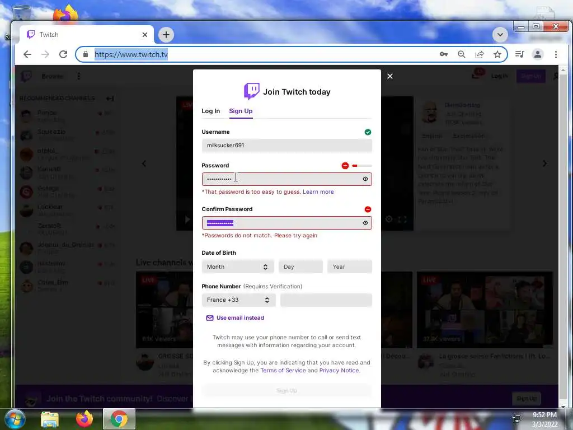Image resolution: width=573 pixels, height=430 pixels.
Task: Open Browse in the Twitch header
Action: (52, 76)
